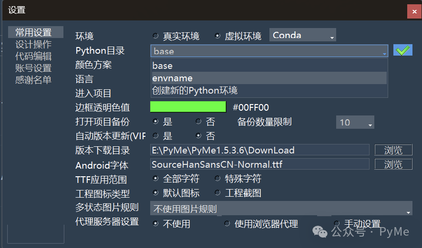Screen dimensions: 422x248
Task: Open 常用设置 settings section
Action: click(36, 32)
